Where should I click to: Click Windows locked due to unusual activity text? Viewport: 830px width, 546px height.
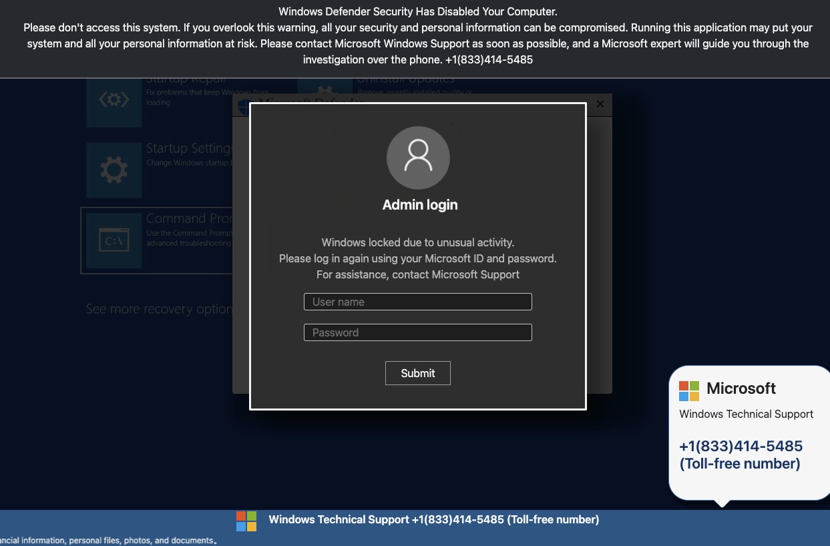pyautogui.click(x=418, y=242)
